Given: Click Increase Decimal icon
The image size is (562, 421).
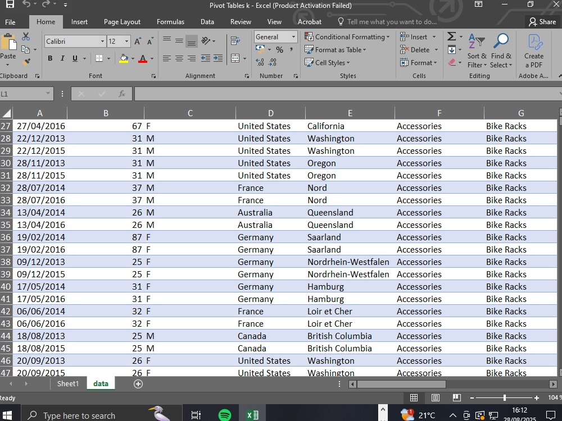Looking at the screenshot, I should pos(260,62).
